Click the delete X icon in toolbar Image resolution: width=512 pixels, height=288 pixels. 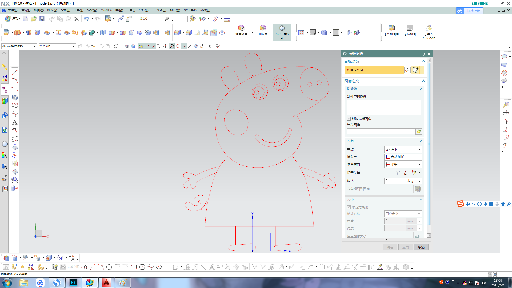pos(77,19)
